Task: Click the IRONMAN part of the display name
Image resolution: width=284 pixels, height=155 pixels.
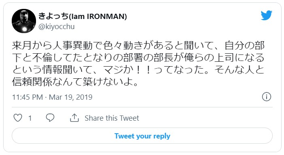Action: pos(107,17)
